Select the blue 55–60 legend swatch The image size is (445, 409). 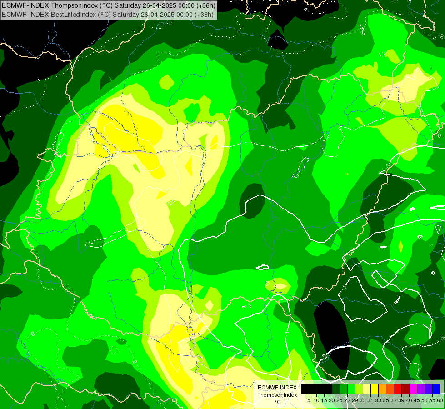click(436, 389)
